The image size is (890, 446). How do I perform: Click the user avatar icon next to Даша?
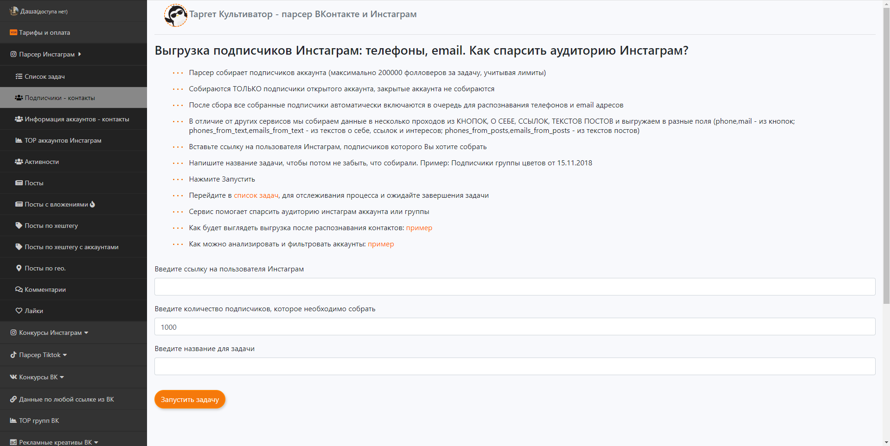(x=14, y=11)
